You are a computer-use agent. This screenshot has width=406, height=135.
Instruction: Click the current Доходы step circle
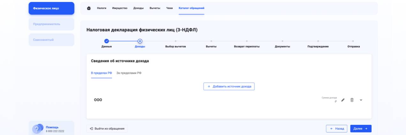[140, 41]
